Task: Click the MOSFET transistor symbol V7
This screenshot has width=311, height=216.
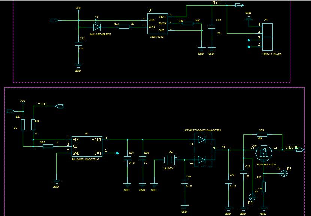Action: click(x=263, y=152)
